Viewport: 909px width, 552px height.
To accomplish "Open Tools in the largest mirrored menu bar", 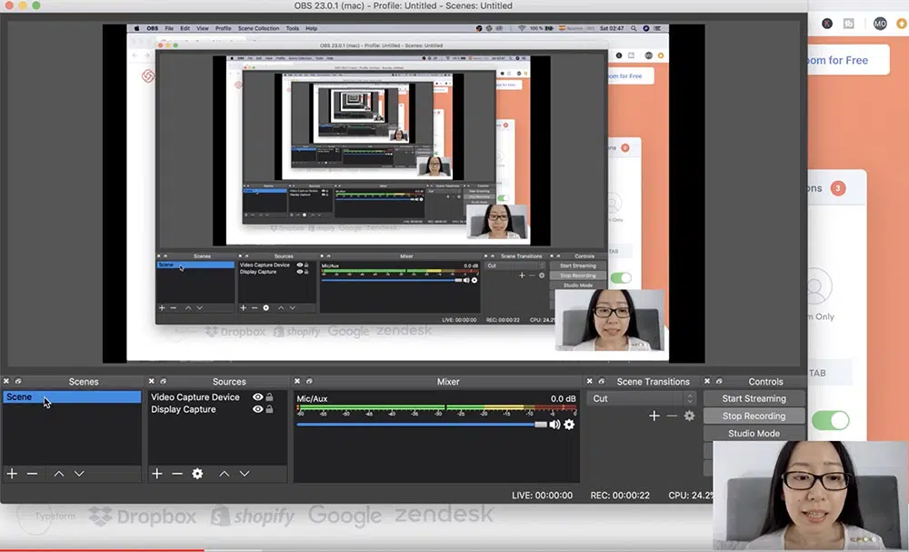I will click(293, 28).
